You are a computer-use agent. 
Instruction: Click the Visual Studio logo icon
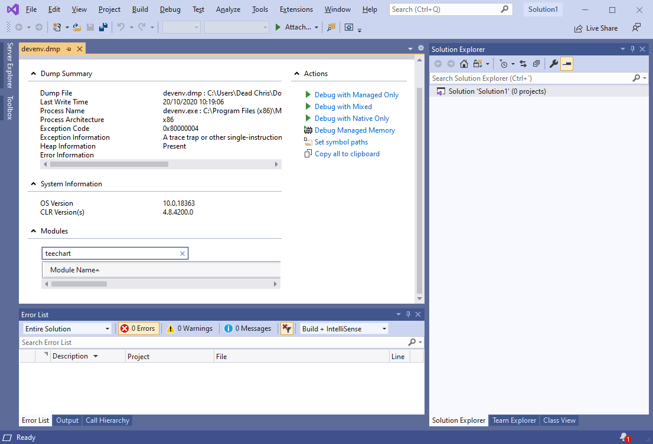(13, 9)
